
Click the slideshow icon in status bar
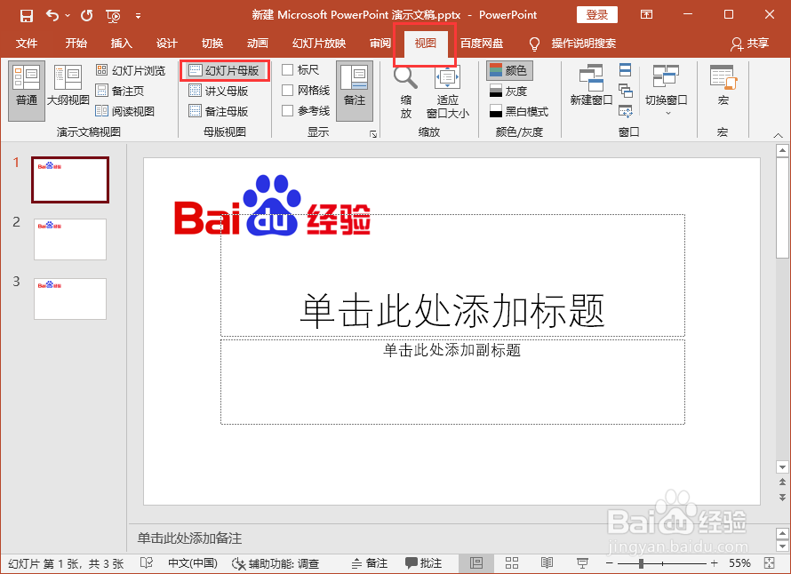click(582, 563)
